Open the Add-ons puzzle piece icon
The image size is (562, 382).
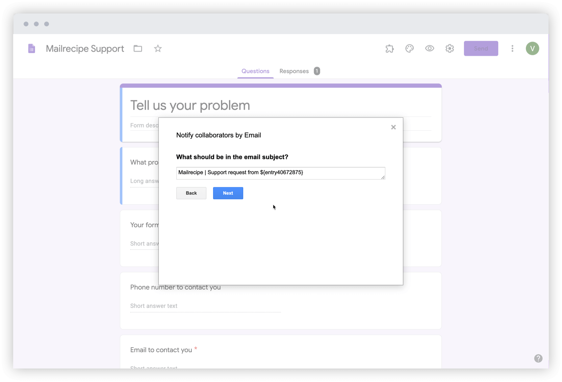(390, 48)
